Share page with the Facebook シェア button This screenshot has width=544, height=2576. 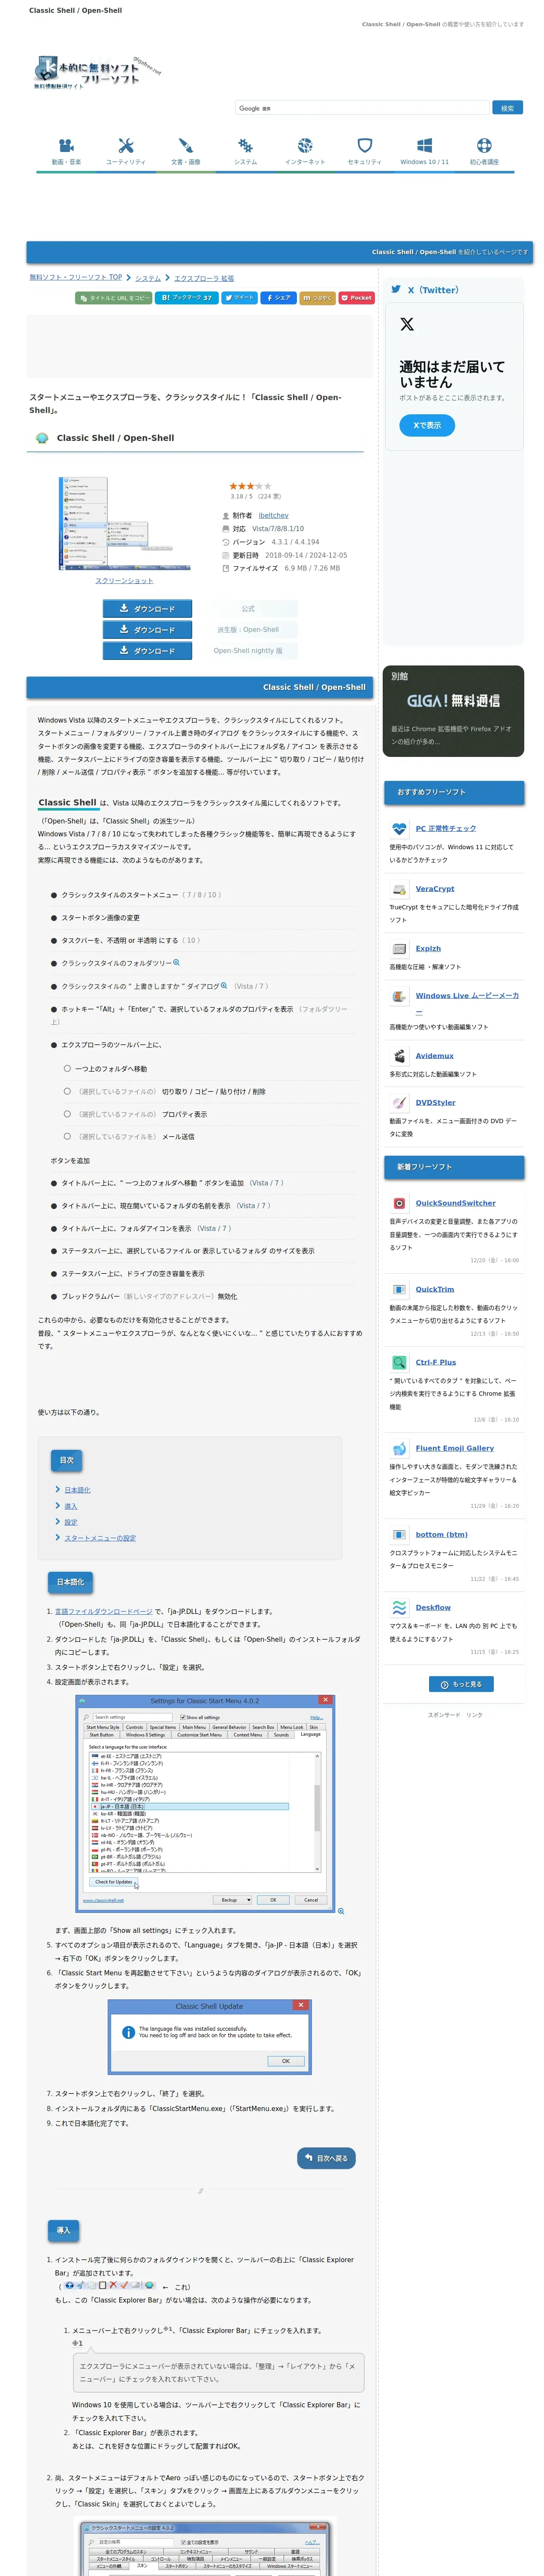tap(278, 297)
